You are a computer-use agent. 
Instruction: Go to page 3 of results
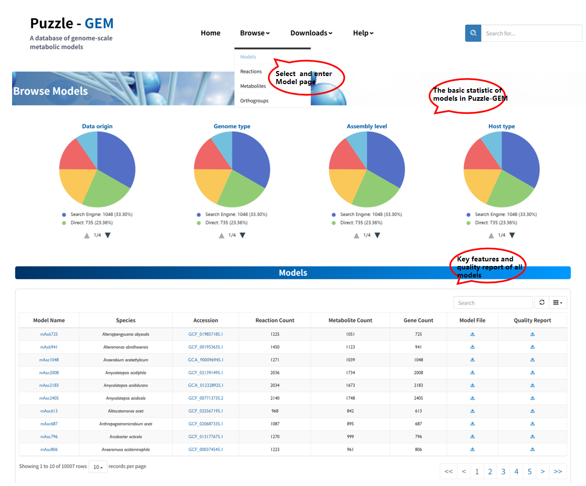(503, 472)
